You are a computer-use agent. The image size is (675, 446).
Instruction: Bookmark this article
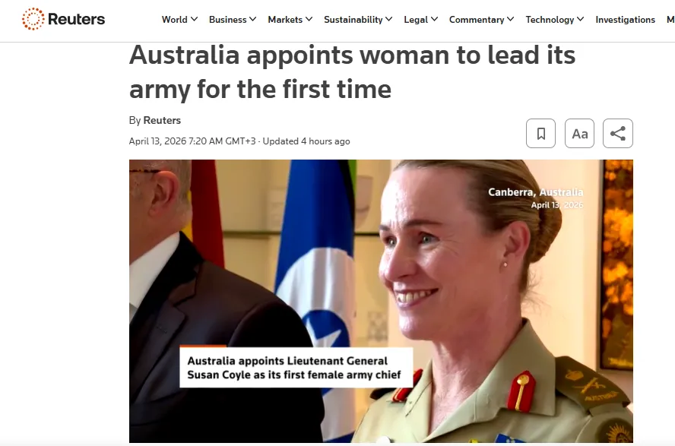(540, 133)
